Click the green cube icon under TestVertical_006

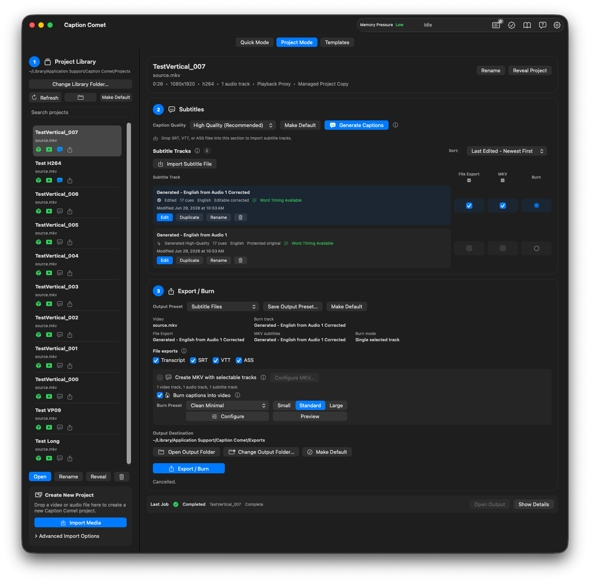tap(38, 211)
